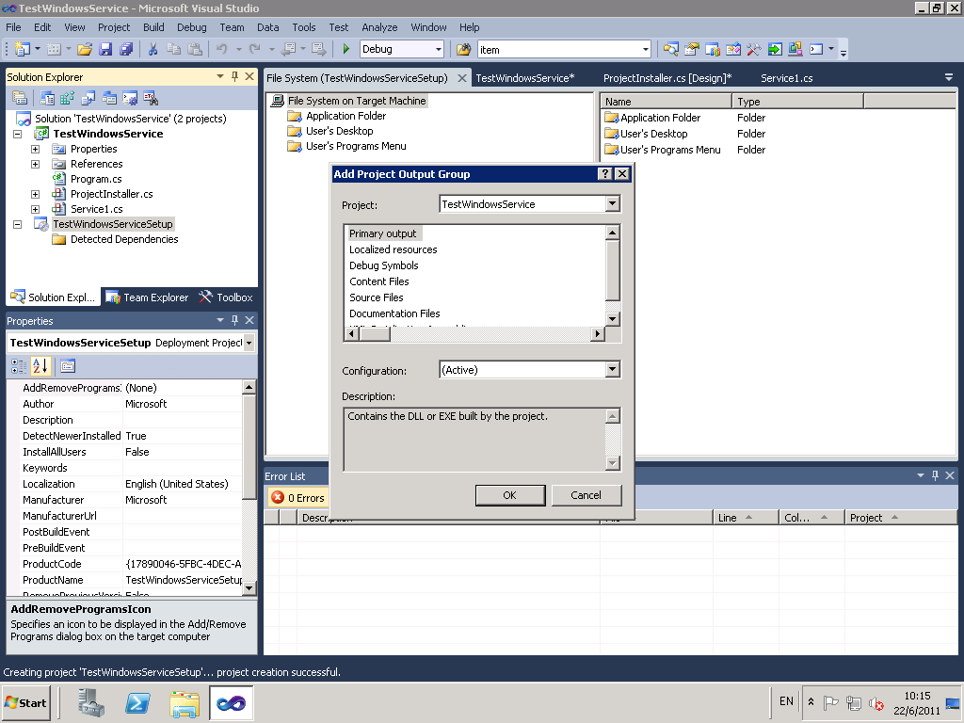Screen dimensions: 964x723
Task: Open the File Types Editor icon
Action: (x=88, y=98)
